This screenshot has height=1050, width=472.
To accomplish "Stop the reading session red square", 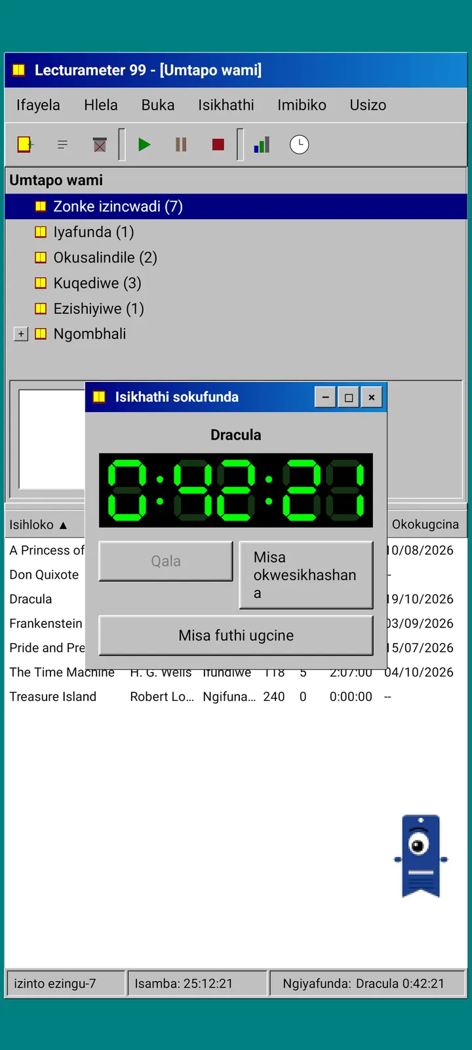I will pyautogui.click(x=218, y=144).
